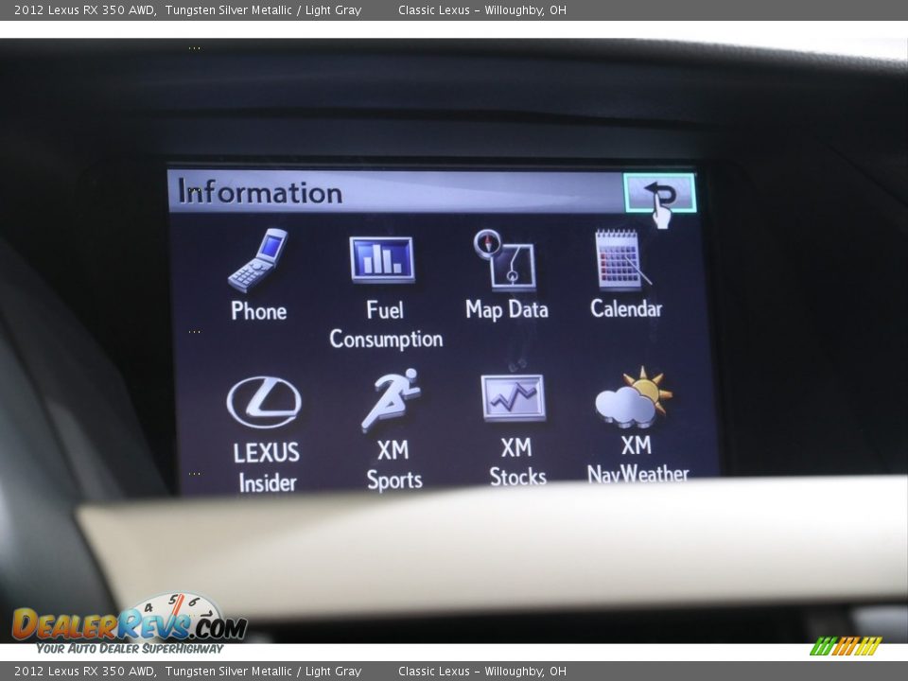Select the Map Data compass icon
Viewport: 908px width, 681px height.
click(504, 259)
